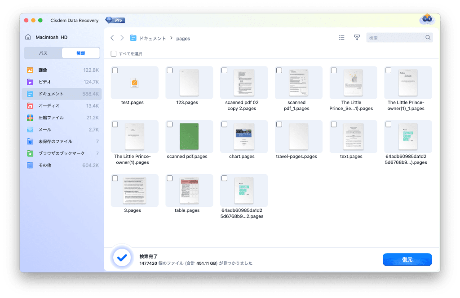Click the 検索完了 checkmark circle
Image resolution: width=460 pixels, height=298 pixels.
[122, 258]
